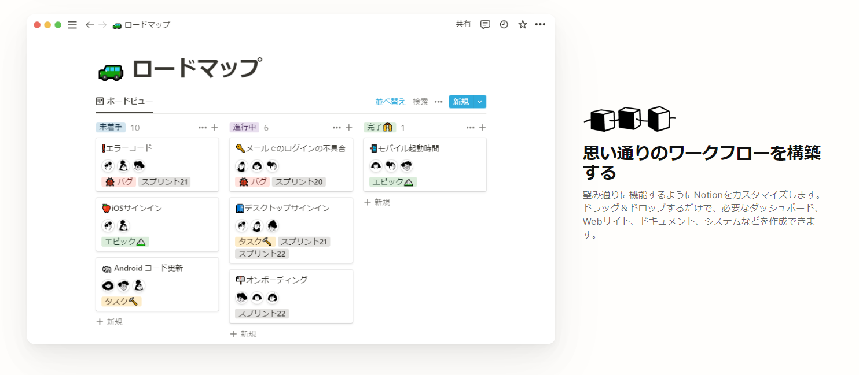Image resolution: width=859 pixels, height=375 pixels.
Task: Open 完了 column options dots
Action: pos(471,128)
